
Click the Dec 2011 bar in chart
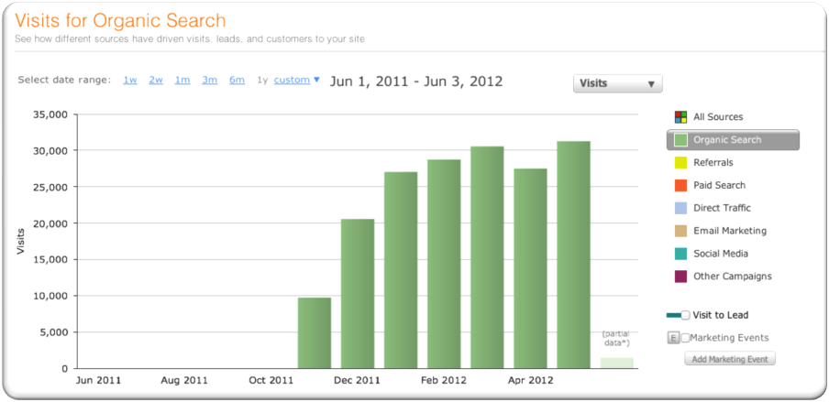pos(358,293)
